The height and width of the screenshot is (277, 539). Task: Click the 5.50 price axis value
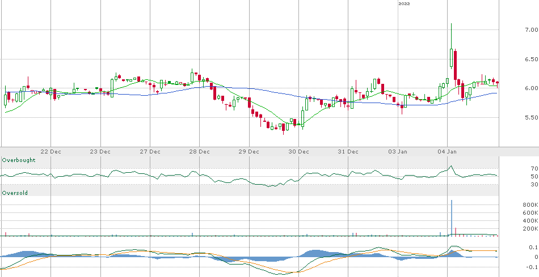(x=532, y=117)
